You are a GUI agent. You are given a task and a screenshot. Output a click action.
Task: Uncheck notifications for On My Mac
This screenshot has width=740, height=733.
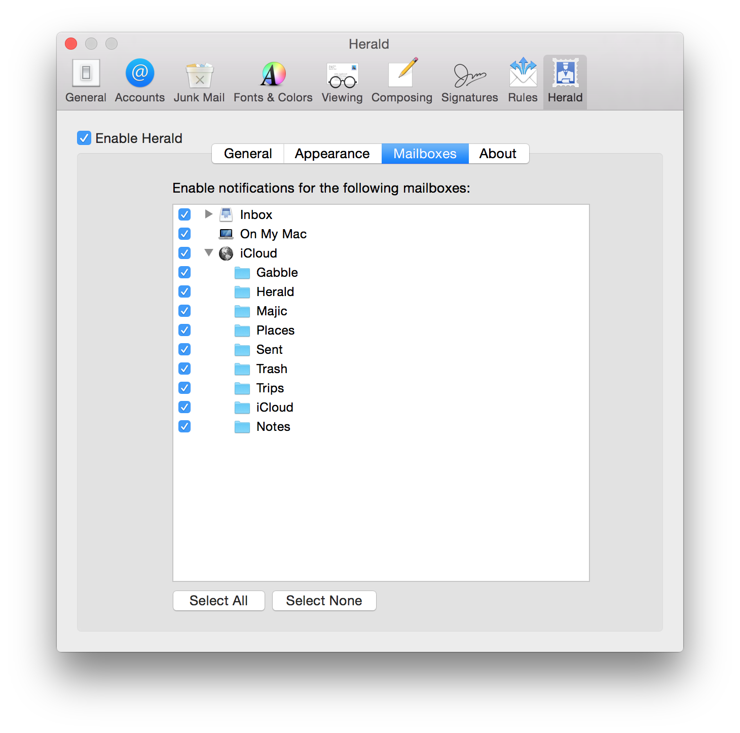(x=184, y=234)
